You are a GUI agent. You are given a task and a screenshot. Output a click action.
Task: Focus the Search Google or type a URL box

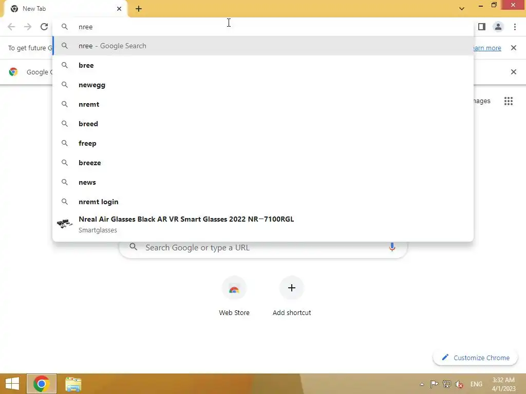click(263, 248)
